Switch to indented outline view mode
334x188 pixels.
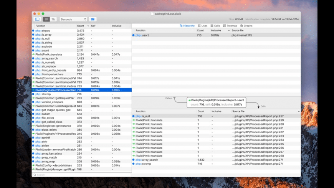click(x=53, y=19)
